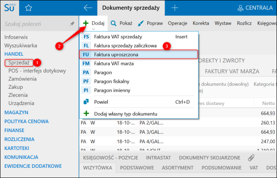
Task: Click the Wystaw toolbar button
Action: pyautogui.click(x=223, y=23)
